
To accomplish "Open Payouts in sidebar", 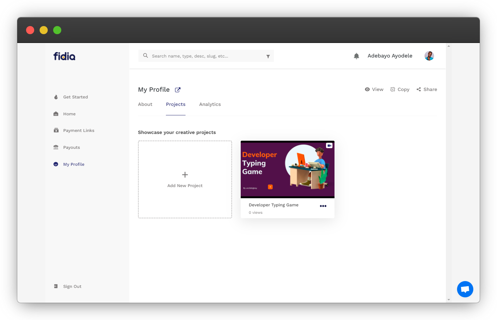I will (x=72, y=147).
